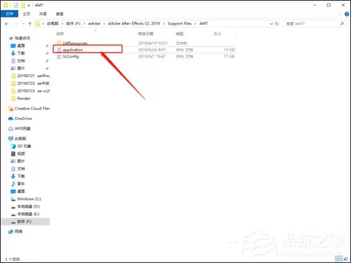The width and height of the screenshot is (351, 263).
Task: Click the adobe breadcrumb segment
Action: tap(94, 24)
